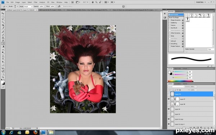Open the Window menu
Viewport: 216px width, 135px height.
pyautogui.click(x=59, y=2)
